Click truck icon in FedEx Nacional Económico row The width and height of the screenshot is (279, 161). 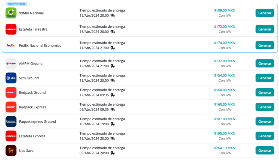pos(113,48)
